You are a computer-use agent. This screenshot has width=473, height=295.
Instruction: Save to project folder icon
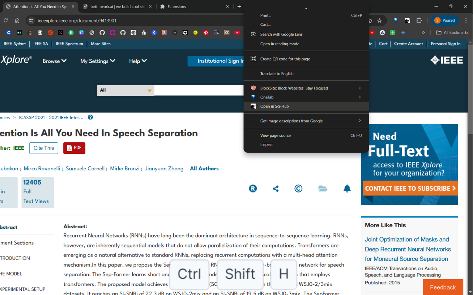point(323,188)
